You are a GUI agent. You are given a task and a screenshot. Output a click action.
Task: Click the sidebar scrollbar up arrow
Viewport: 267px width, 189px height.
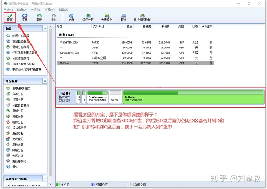[50, 27]
